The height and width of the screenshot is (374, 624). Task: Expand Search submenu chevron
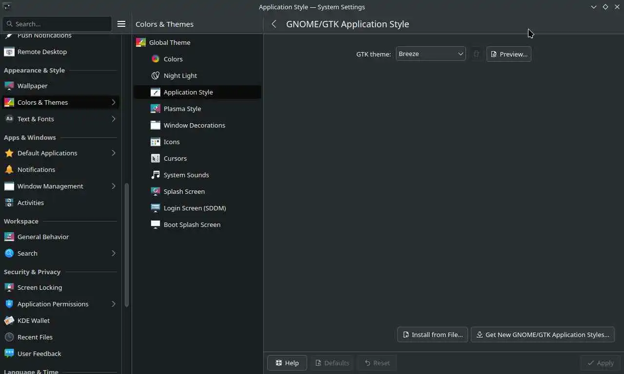[113, 253]
